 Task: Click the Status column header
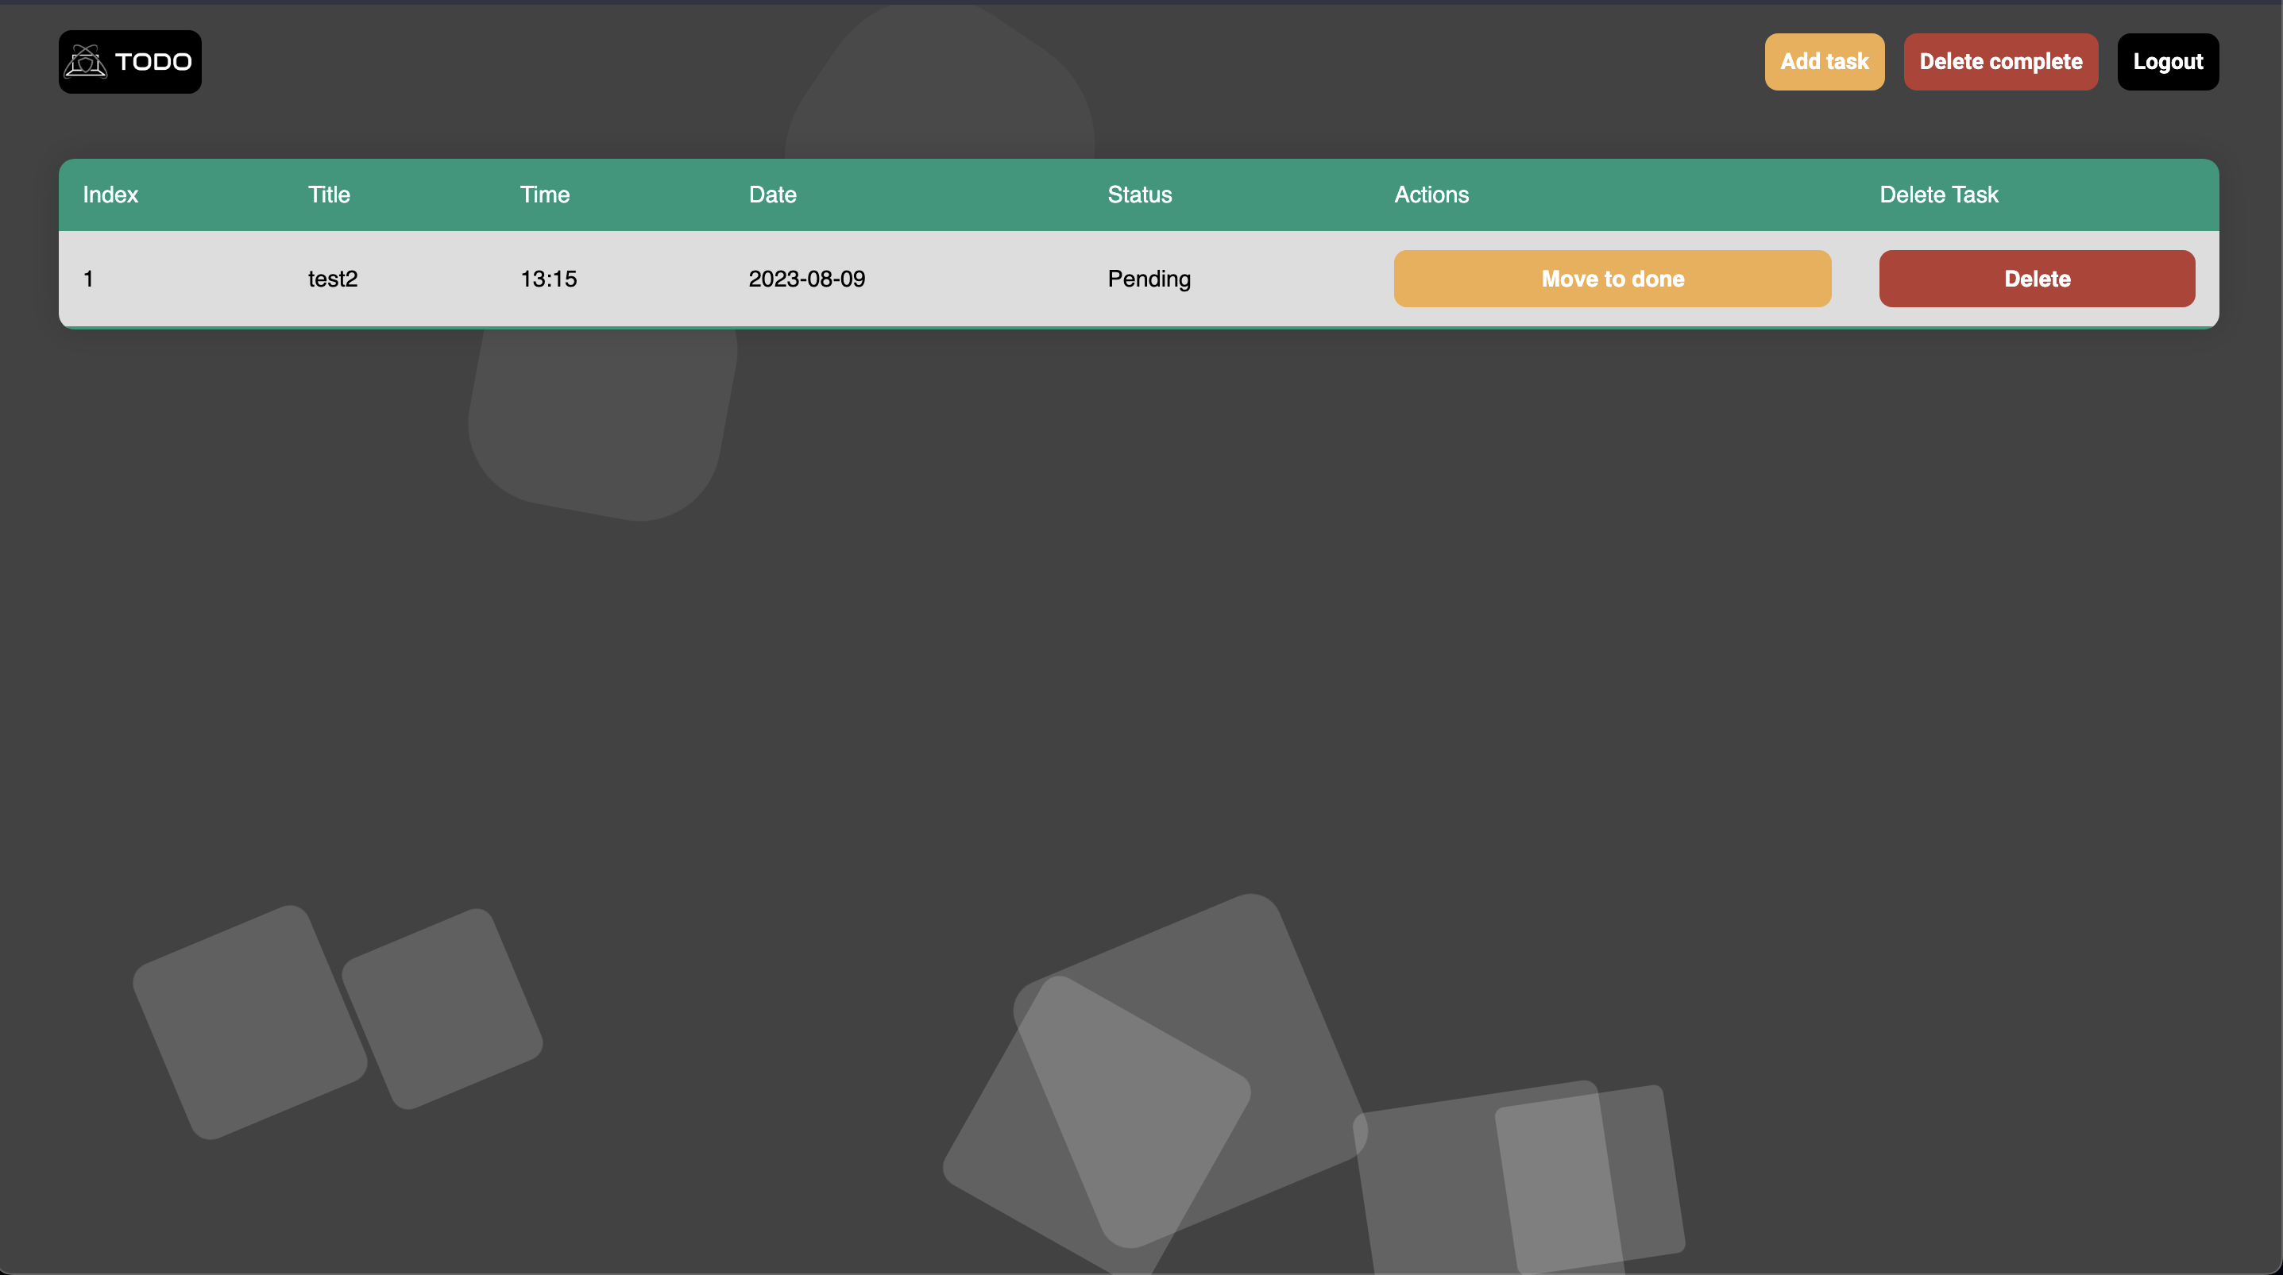coord(1139,195)
